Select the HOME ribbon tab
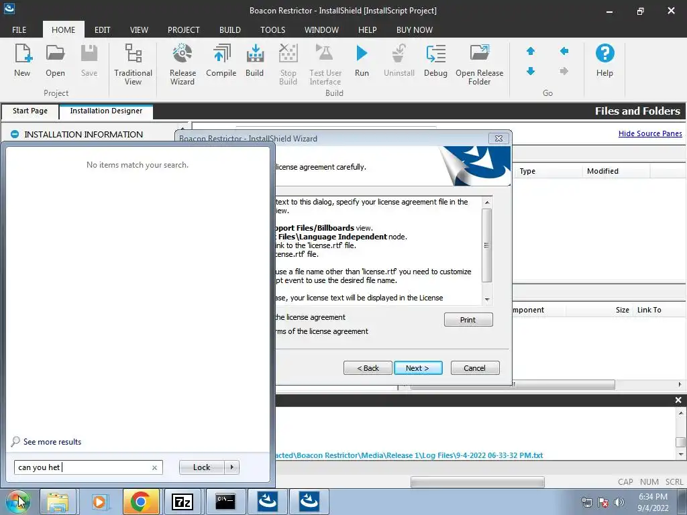Screen dimensions: 687x515 [64, 30]
